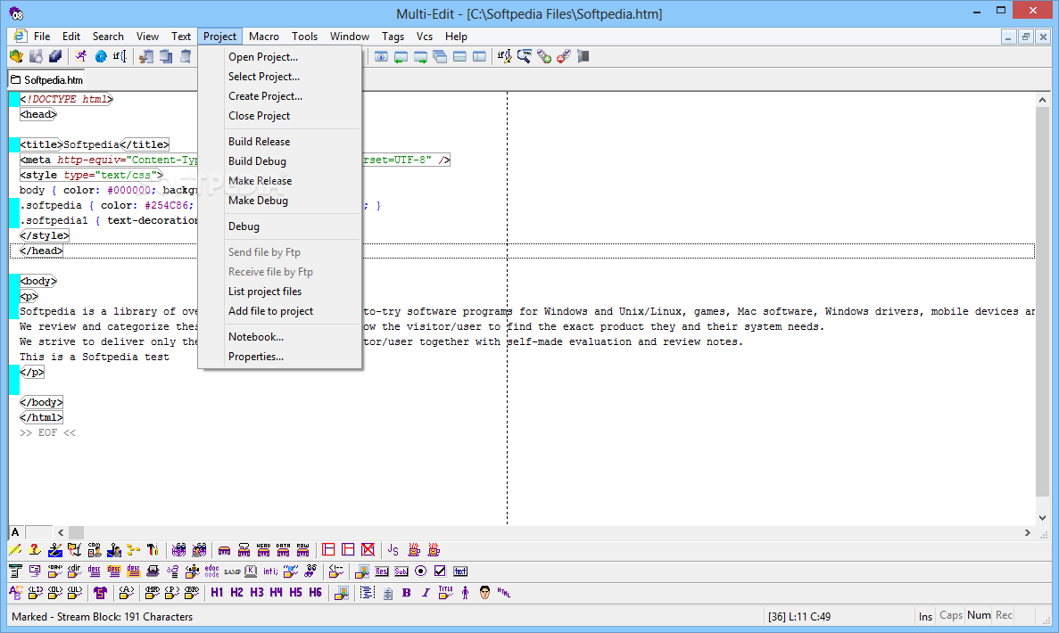Click the Num indicator in status bar
The image size is (1059, 633).
[x=979, y=615]
